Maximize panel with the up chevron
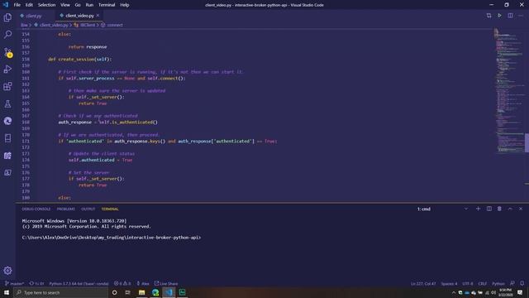529x298 pixels. (510, 209)
